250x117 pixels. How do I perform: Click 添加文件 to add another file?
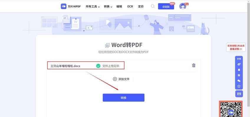(x=121, y=79)
